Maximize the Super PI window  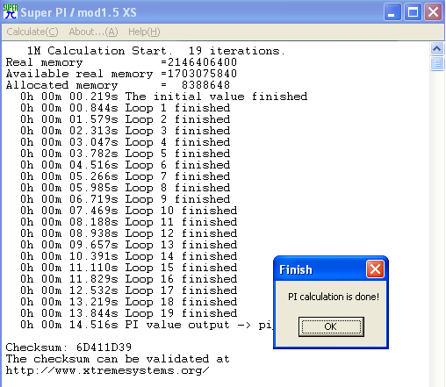pyautogui.click(x=413, y=12)
